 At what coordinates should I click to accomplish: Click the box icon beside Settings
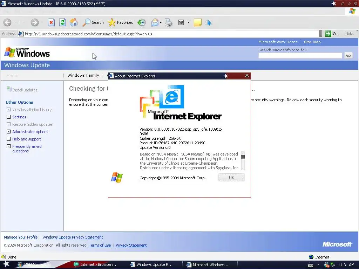8,117
